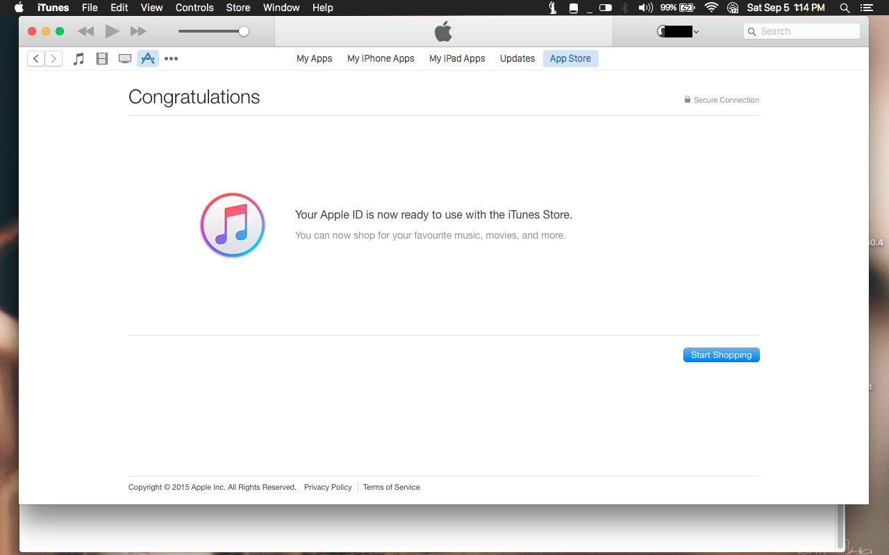
Task: Click the Apple logo in the status display
Action: (x=443, y=31)
